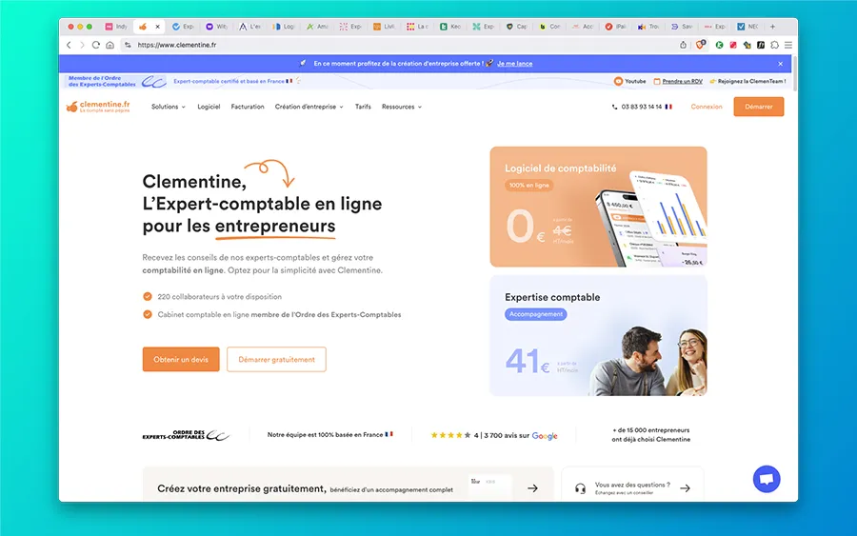Open the Logiciel menu item
The image size is (857, 536).
tap(209, 107)
